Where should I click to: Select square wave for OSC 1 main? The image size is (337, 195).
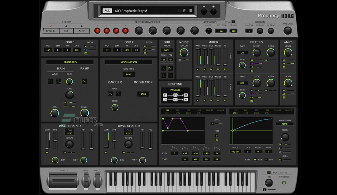[59, 81]
